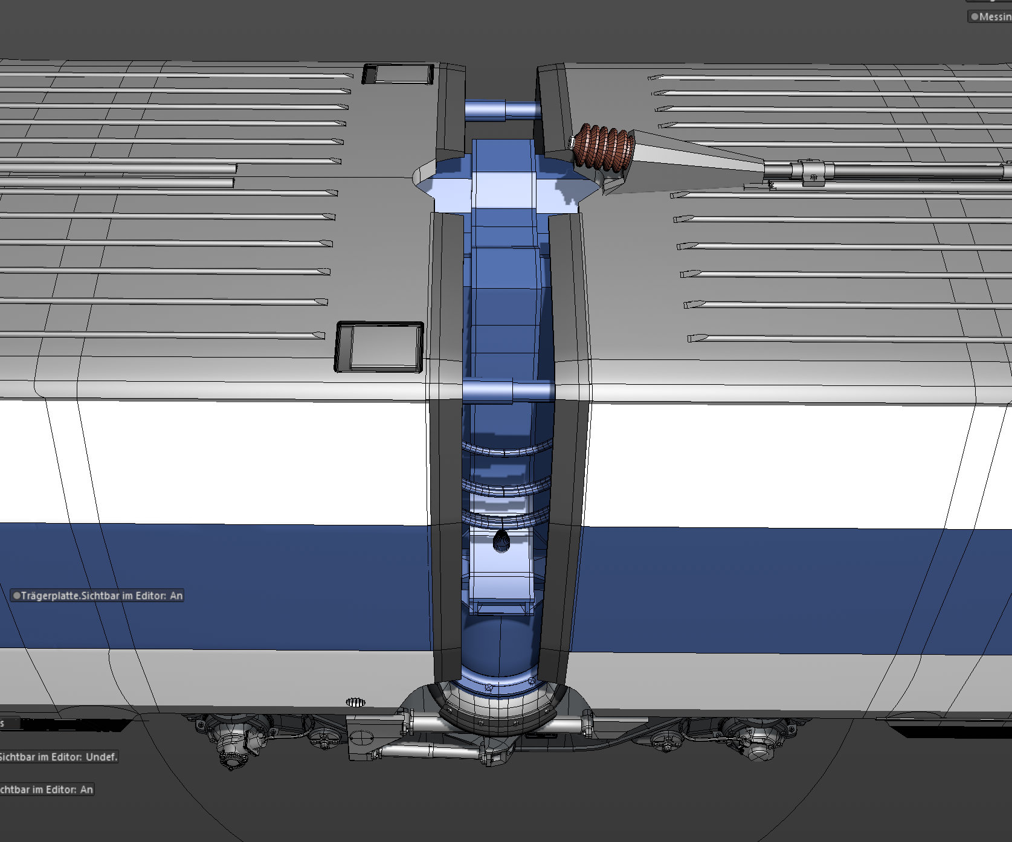Select the middle blue handle bar
The image size is (1012, 842).
point(508,391)
